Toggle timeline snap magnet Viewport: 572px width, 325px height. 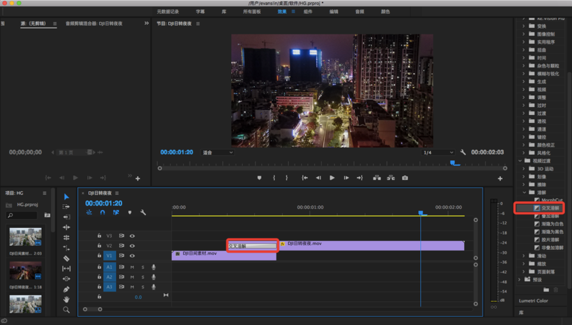pos(102,212)
